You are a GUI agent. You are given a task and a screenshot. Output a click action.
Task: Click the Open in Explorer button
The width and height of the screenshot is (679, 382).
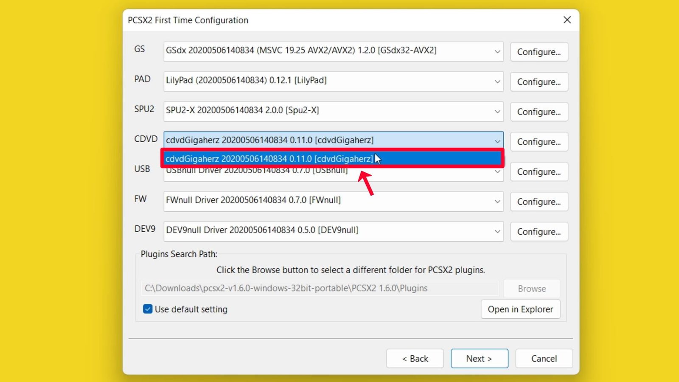[521, 309]
